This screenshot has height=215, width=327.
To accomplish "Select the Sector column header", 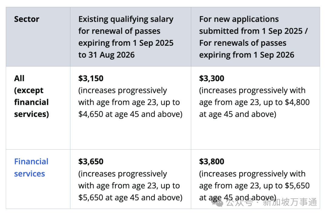I will pos(26,19).
